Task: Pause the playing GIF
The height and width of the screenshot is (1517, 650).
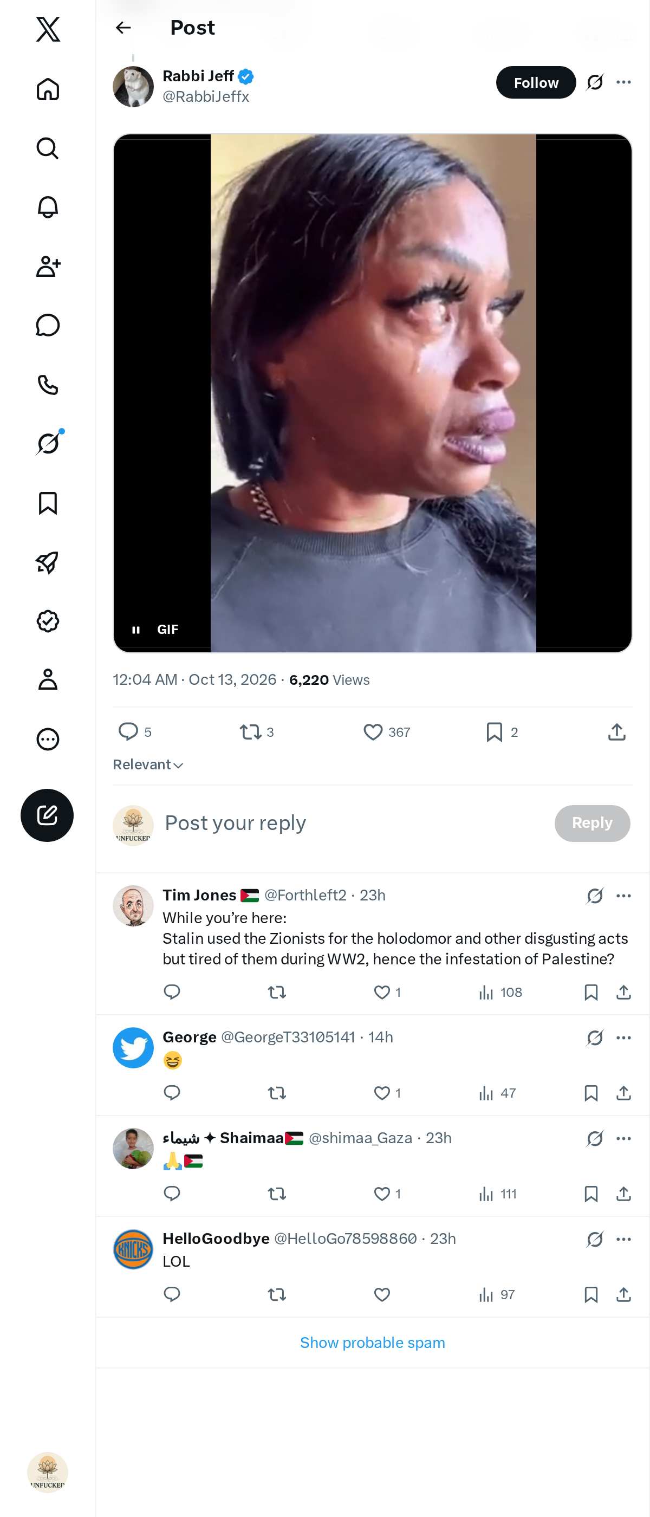Action: click(136, 630)
